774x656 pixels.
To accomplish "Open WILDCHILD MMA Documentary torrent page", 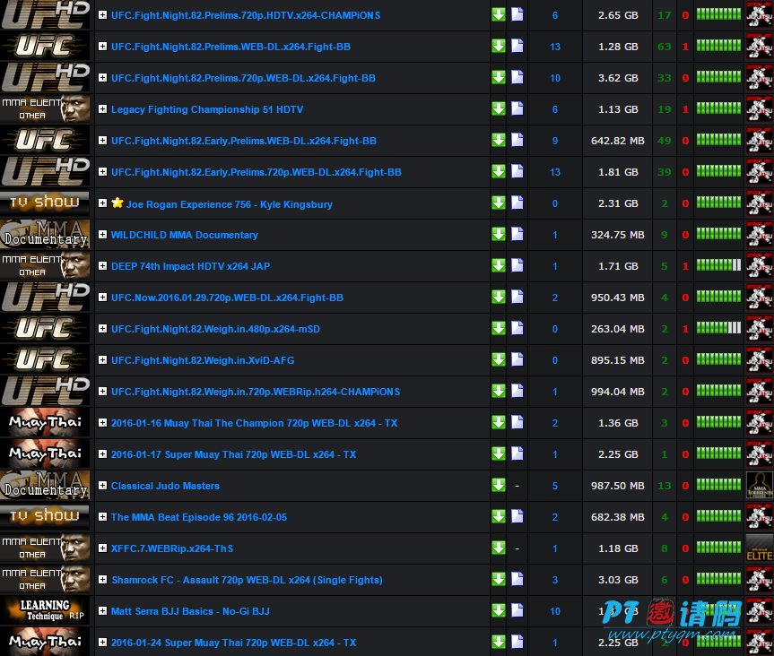I will 185,235.
